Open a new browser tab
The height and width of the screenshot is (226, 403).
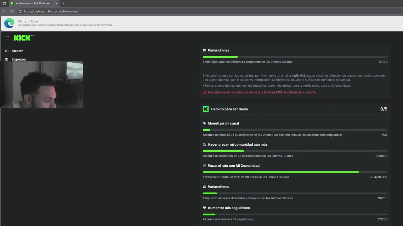tap(63, 3)
